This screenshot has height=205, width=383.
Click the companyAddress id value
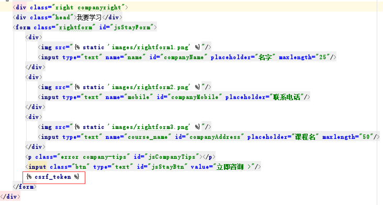point(215,137)
